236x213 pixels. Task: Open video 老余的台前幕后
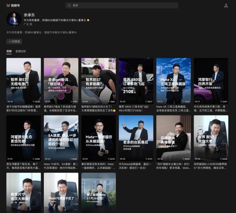(136, 138)
